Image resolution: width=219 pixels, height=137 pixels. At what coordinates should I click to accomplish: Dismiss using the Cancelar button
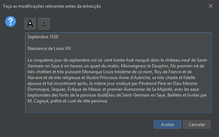(x=197, y=124)
